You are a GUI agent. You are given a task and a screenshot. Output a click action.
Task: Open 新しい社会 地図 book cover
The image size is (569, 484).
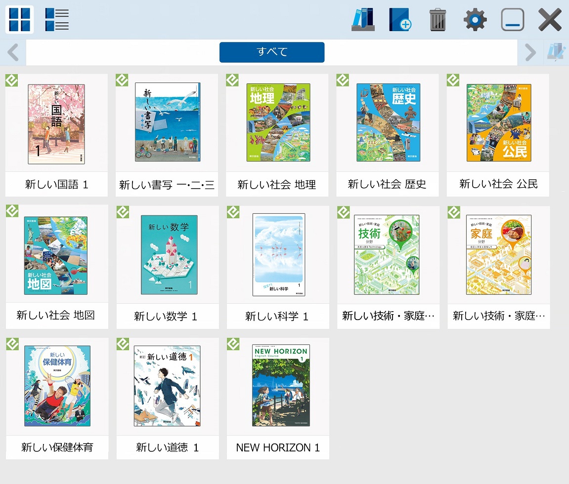tap(55, 256)
